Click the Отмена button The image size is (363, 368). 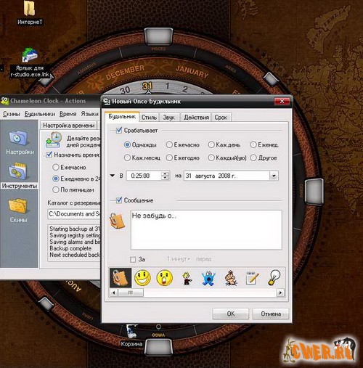pos(271,314)
